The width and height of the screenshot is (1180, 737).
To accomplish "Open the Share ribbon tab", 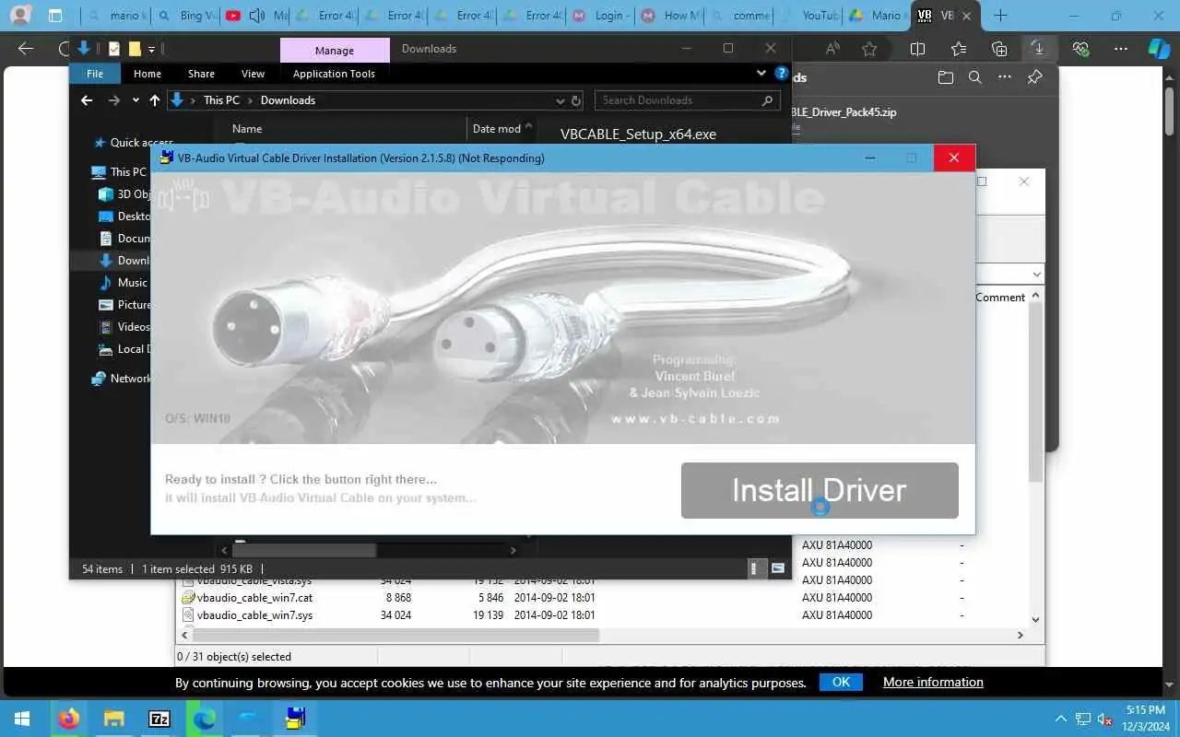I will point(201,74).
